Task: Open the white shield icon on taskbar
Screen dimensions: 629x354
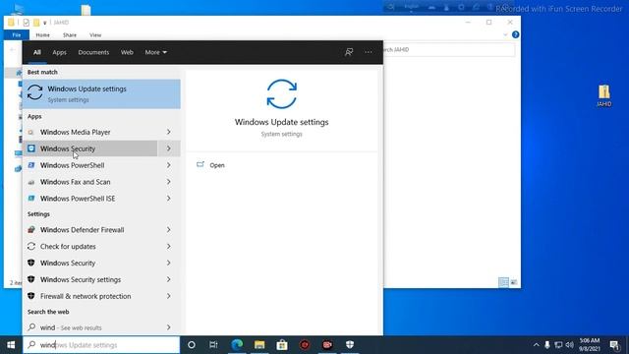Action: click(350, 345)
